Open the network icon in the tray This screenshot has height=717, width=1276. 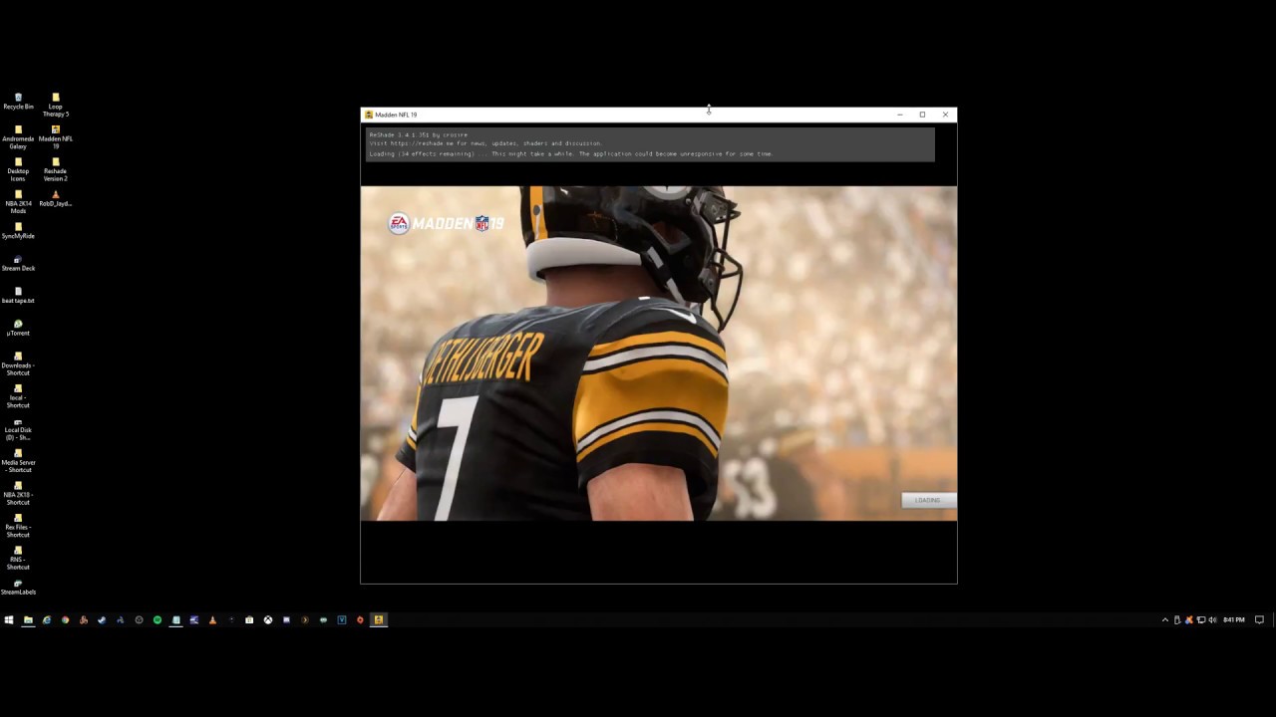click(1200, 619)
